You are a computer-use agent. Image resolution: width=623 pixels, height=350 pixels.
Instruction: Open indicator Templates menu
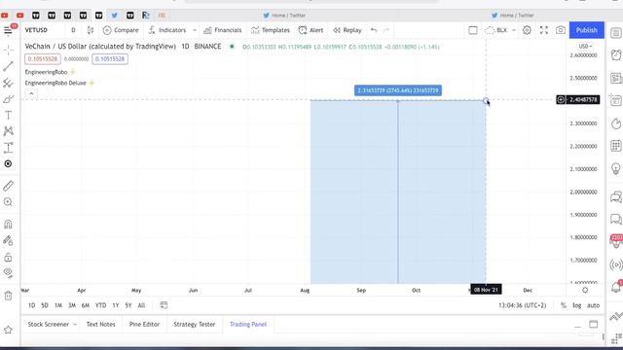tap(271, 30)
